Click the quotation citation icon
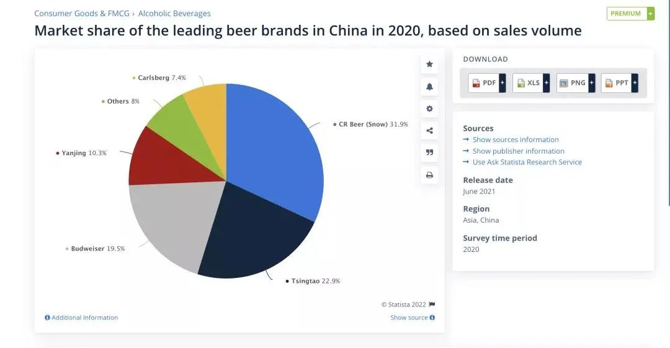The height and width of the screenshot is (348, 670). pyautogui.click(x=429, y=152)
